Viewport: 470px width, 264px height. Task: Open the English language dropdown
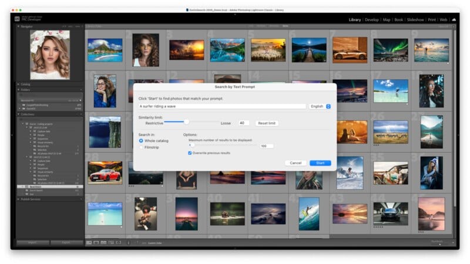click(x=320, y=106)
